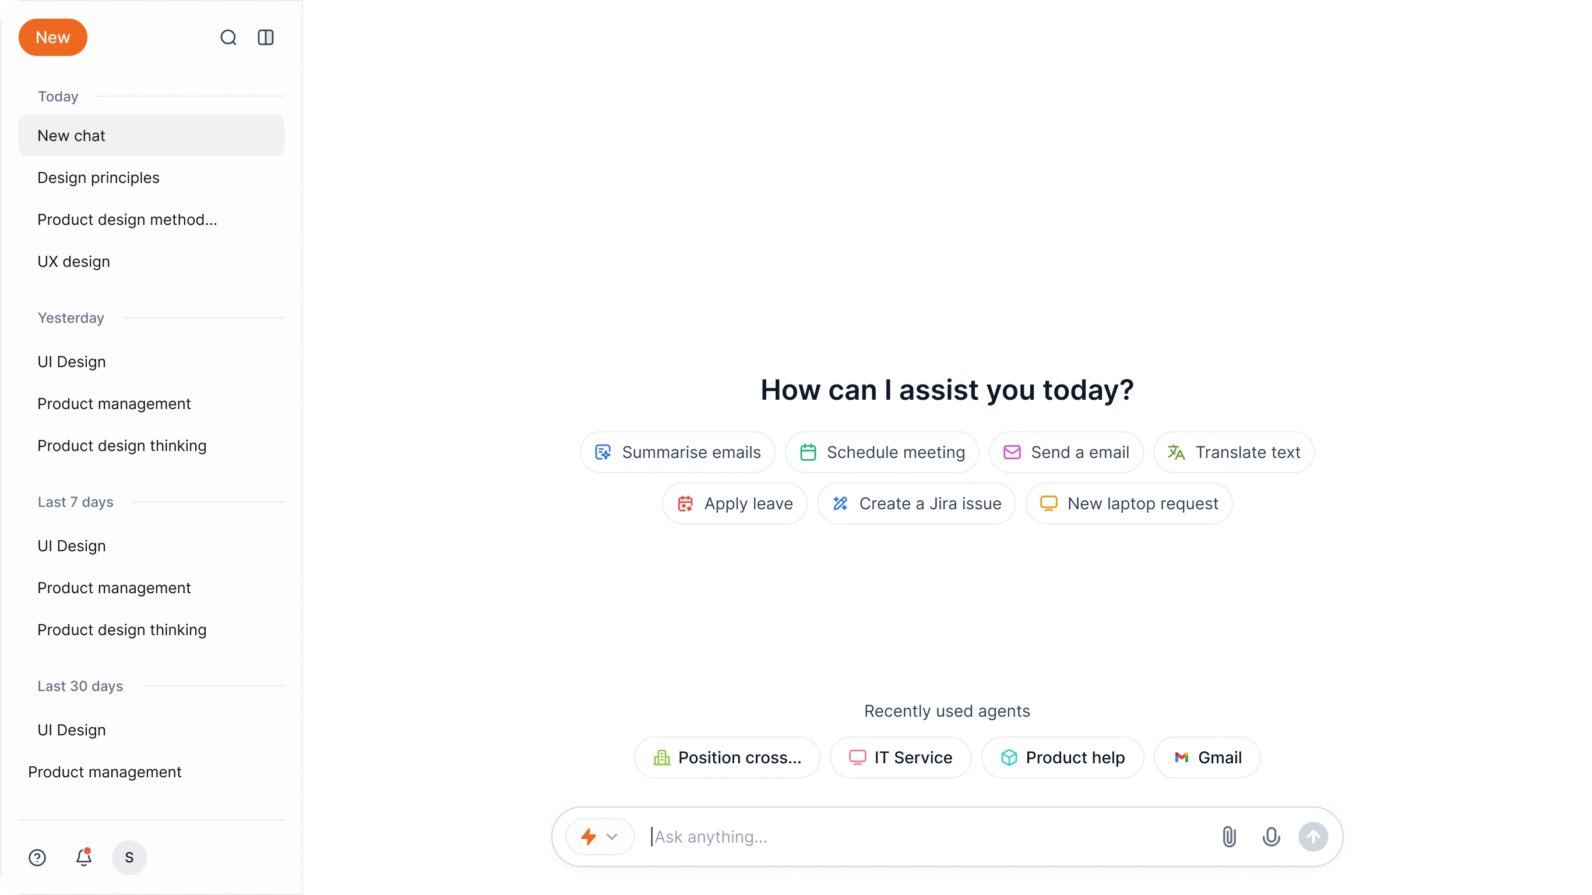Select the Summarise emails suggestion
The image size is (1592, 895).
click(x=677, y=452)
